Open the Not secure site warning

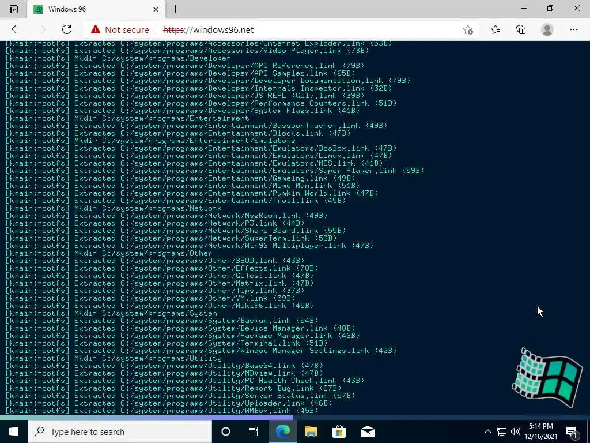pyautogui.click(x=120, y=29)
